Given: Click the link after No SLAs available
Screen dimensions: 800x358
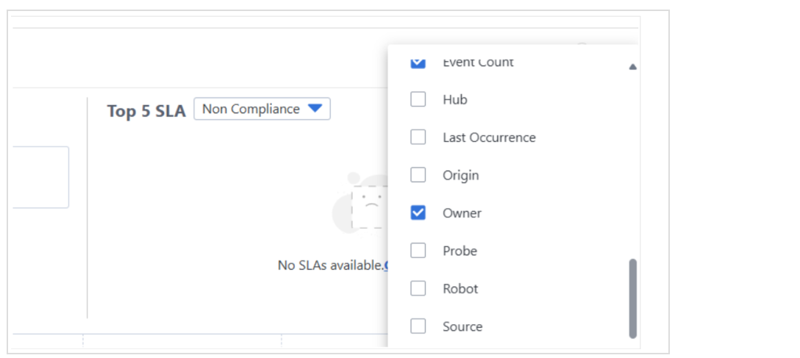Looking at the screenshot, I should pos(385,265).
